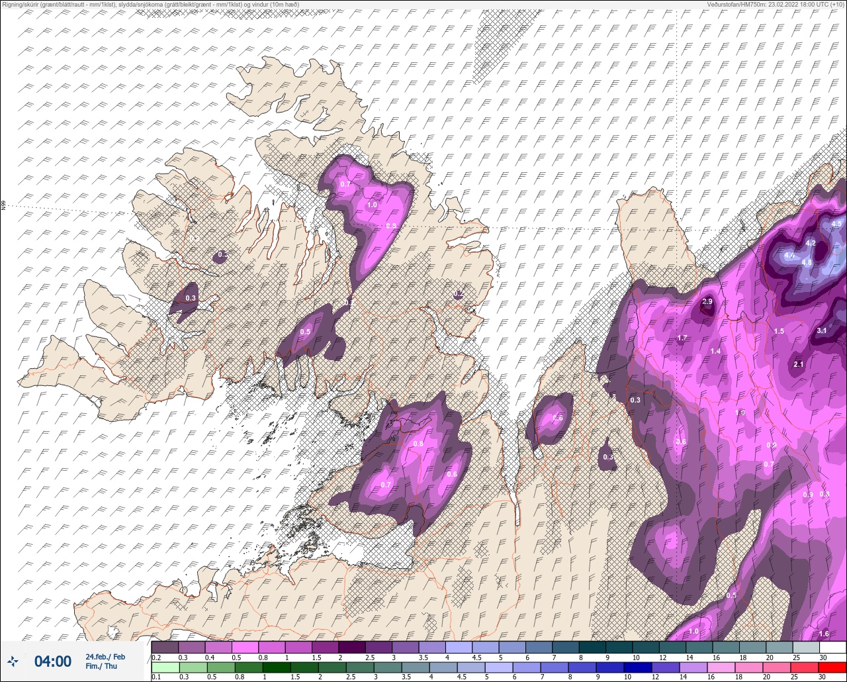Viewport: 847px width, 682px height.
Task: Click the 1.7 precipitation value on the map
Action: [682, 338]
